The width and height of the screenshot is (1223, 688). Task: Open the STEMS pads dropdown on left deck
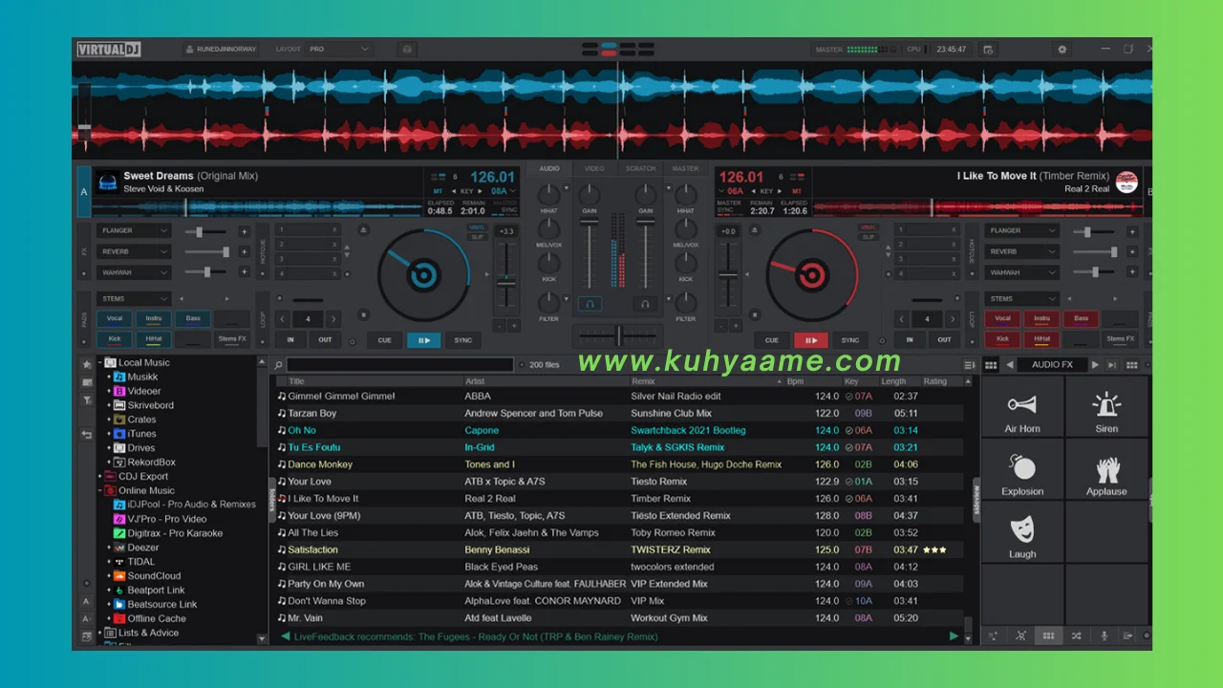pyautogui.click(x=134, y=299)
